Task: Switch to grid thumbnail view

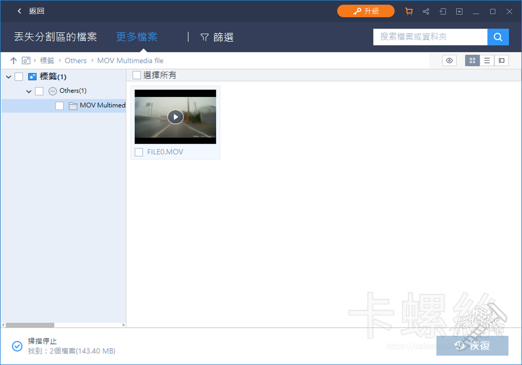Action: point(472,61)
